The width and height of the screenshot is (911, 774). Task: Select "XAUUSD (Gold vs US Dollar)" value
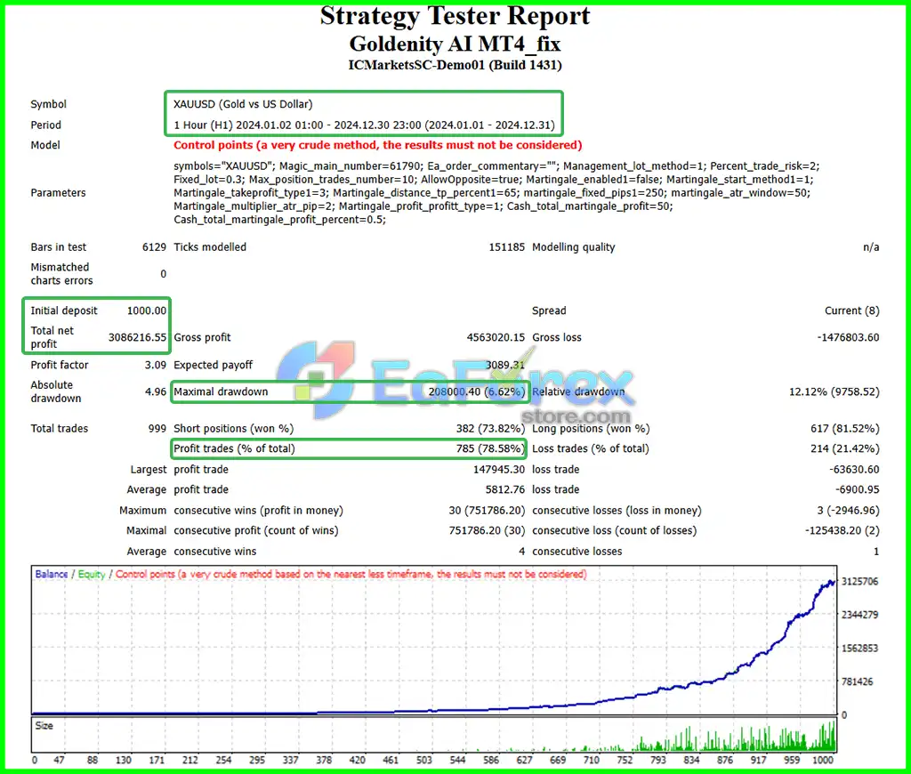click(243, 104)
